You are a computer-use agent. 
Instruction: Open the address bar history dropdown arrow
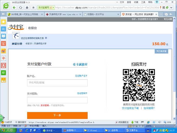(x=171, y=8)
